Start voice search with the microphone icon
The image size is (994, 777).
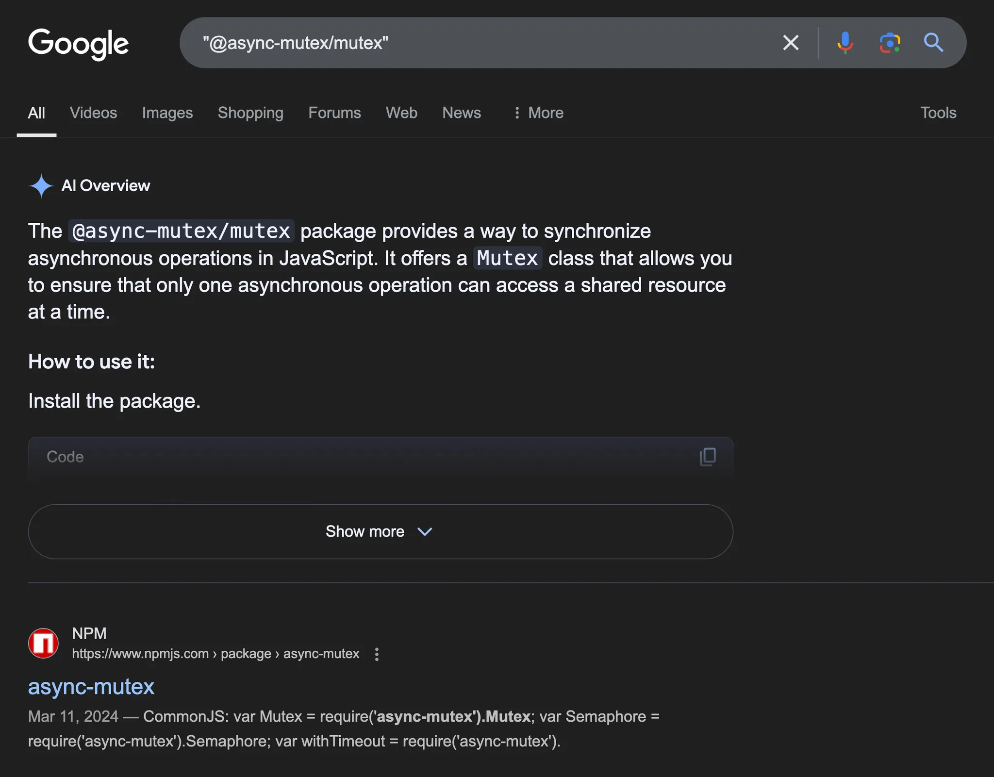coord(845,43)
